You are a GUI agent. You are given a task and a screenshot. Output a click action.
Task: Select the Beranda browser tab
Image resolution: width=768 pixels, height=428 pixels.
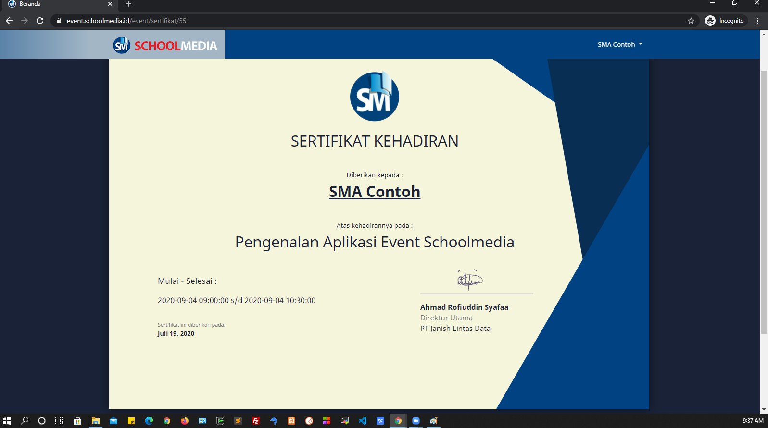60,4
